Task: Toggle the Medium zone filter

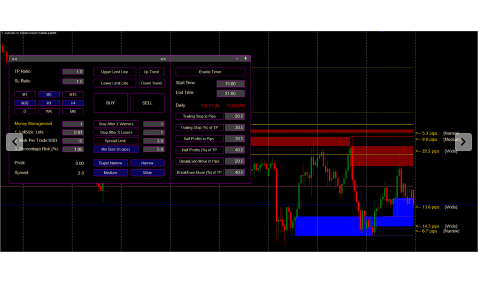Action: tap(111, 173)
